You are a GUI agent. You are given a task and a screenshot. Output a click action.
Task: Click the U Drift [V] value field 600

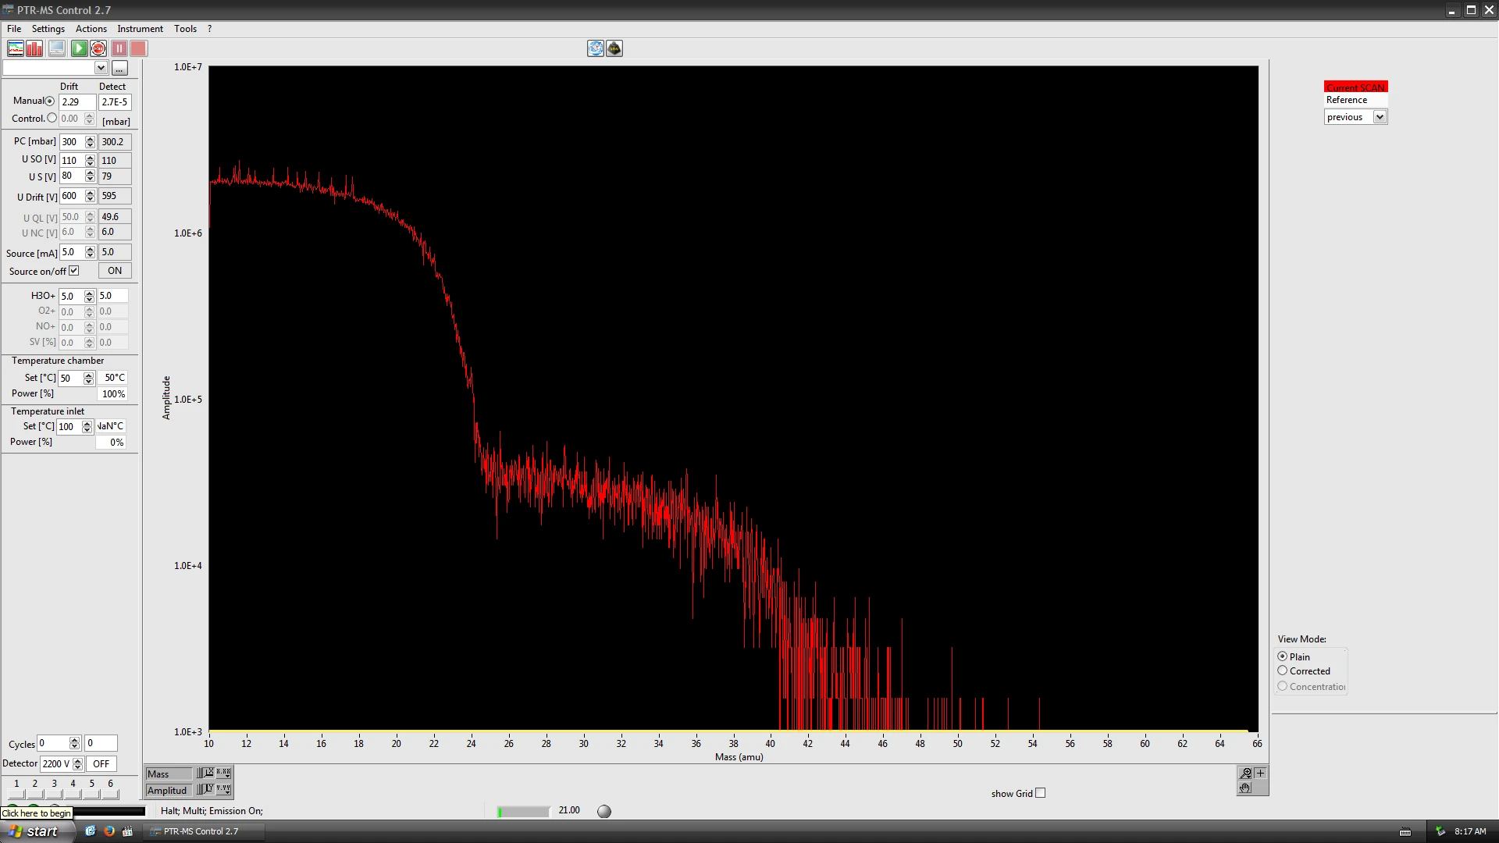coord(72,196)
